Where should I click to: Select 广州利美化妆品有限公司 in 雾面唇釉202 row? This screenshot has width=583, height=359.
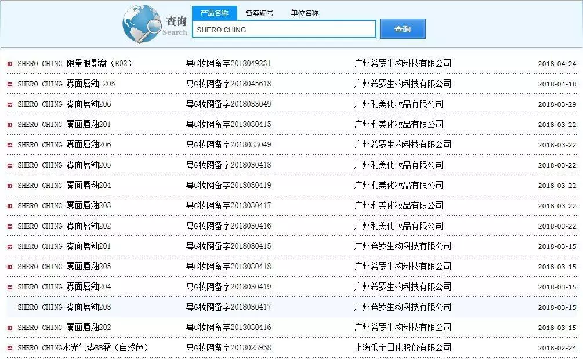(399, 226)
